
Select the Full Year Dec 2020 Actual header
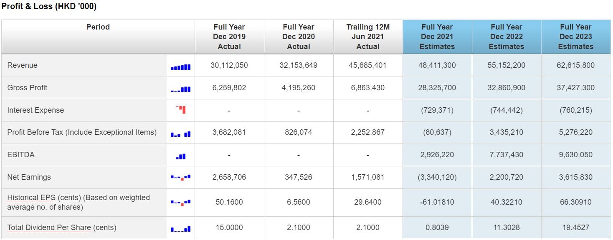click(x=299, y=37)
